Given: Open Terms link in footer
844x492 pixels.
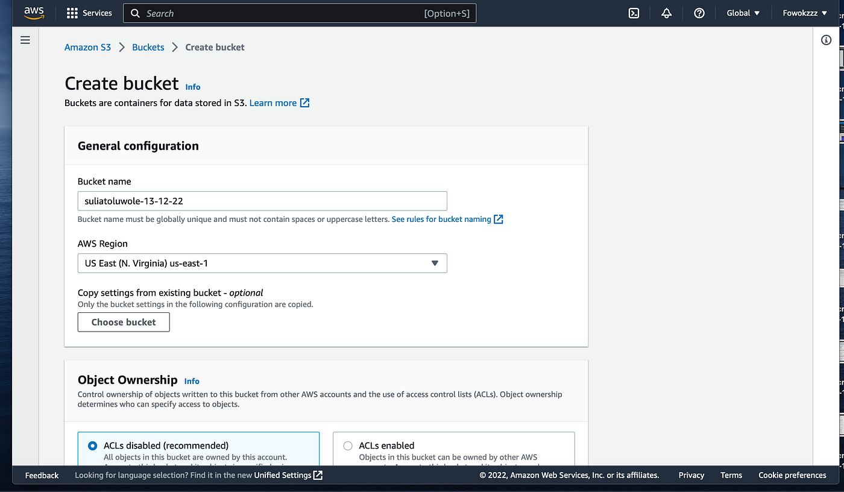Looking at the screenshot, I should (x=731, y=475).
